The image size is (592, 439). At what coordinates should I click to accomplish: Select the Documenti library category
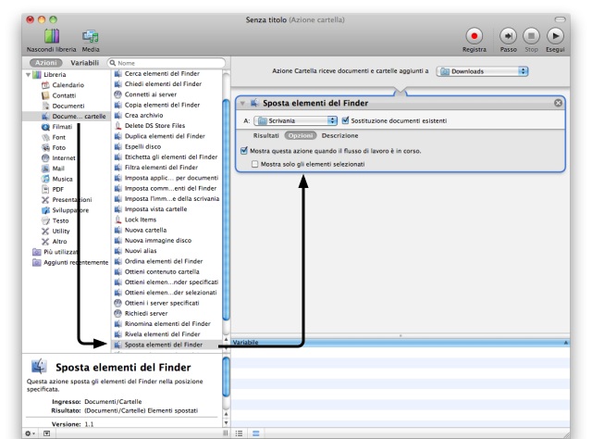68,106
